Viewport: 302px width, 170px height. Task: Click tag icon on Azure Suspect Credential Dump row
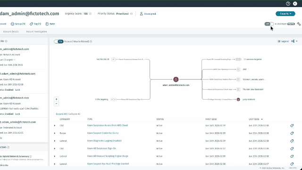pos(292,133)
